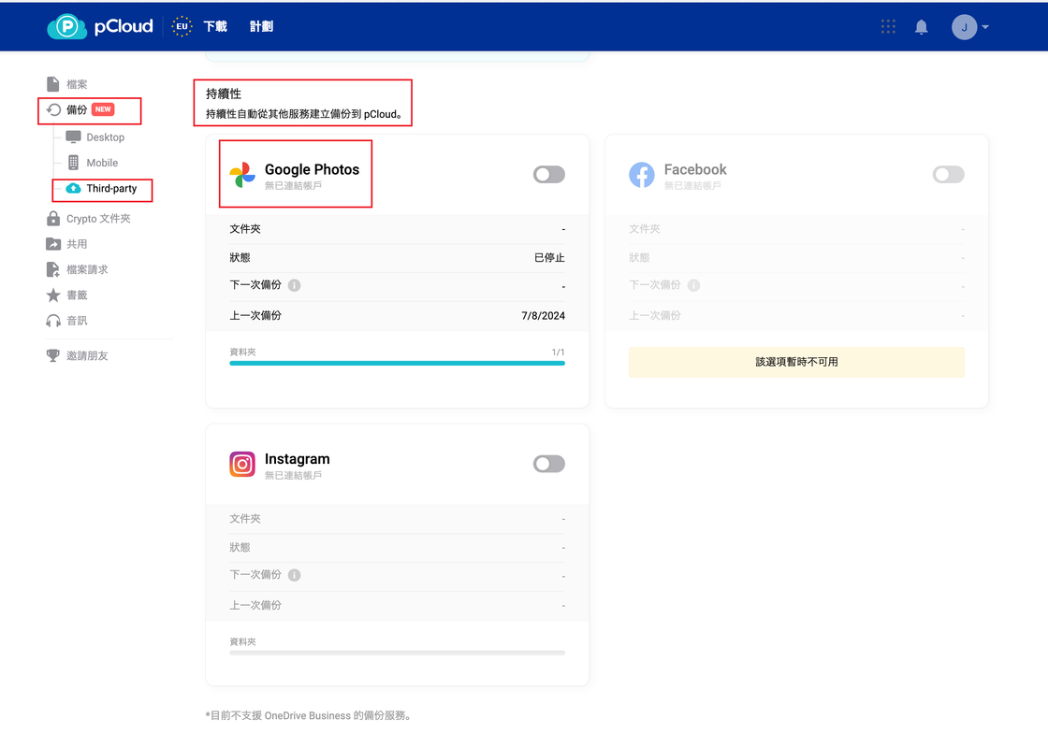
Task: Click the star icon beside 書籤
Action: 52,295
